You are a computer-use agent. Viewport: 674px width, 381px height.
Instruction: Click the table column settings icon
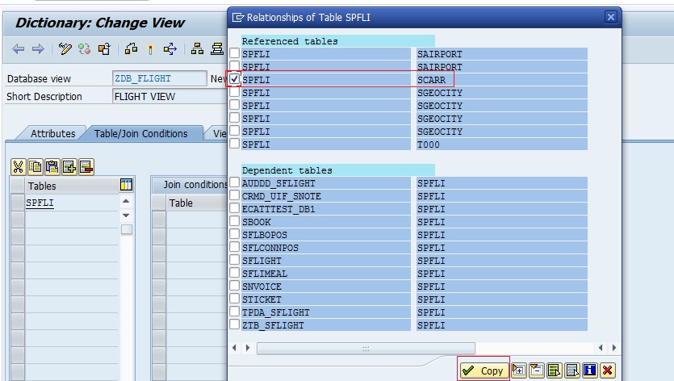pos(126,185)
